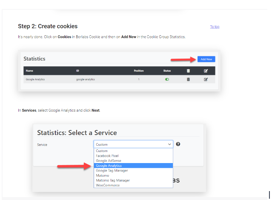
Task: Choose Matomo Tag Manager option
Action: pos(133,180)
